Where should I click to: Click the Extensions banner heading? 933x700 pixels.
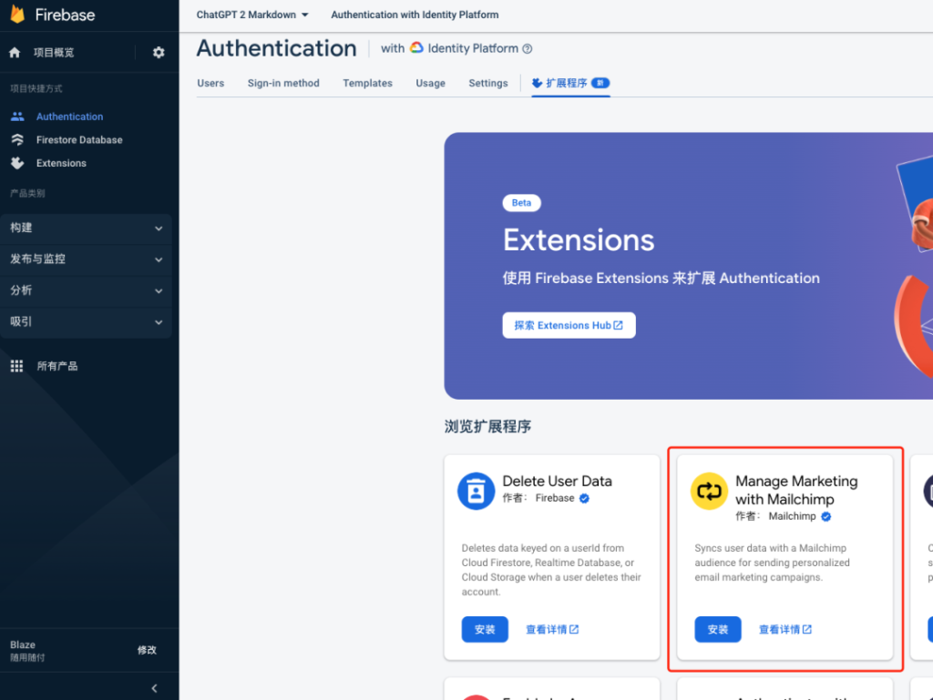click(579, 240)
